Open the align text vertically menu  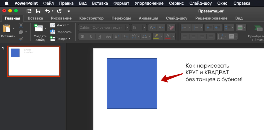click(x=233, y=36)
